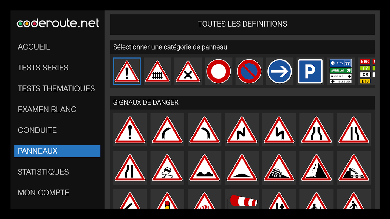Open the slippery road danger sign
This screenshot has width=390, height=219.
coord(167,168)
